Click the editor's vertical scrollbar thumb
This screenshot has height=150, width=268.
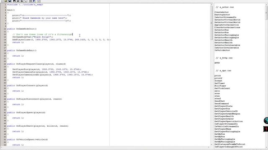coord(211,23)
